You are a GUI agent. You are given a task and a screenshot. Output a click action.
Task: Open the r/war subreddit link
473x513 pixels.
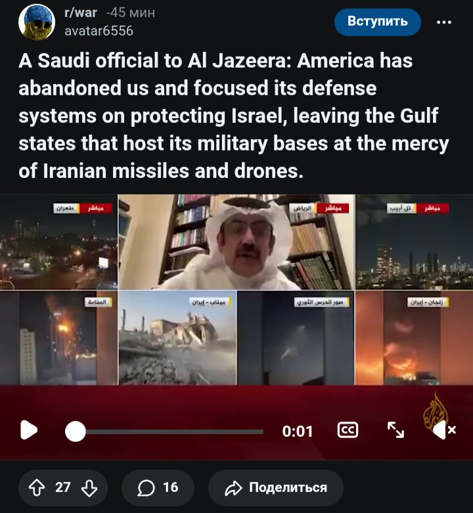click(81, 12)
